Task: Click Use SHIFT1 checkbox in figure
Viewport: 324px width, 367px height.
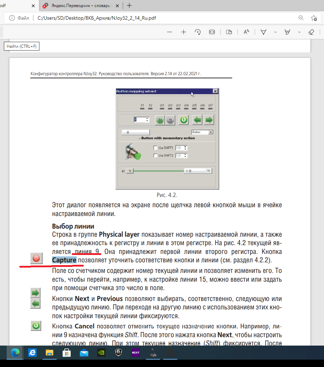Action: point(155,148)
